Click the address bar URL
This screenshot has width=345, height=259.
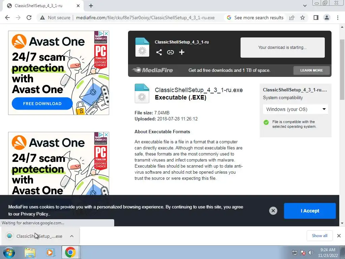point(145,18)
